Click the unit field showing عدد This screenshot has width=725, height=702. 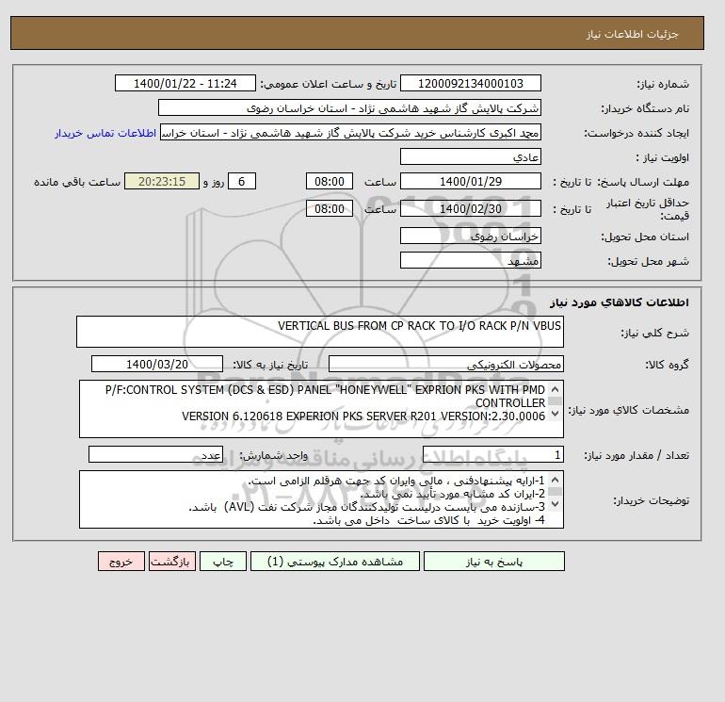(155, 454)
